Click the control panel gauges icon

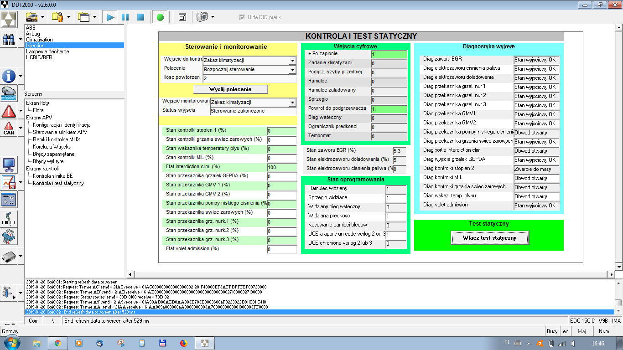[x=9, y=200]
